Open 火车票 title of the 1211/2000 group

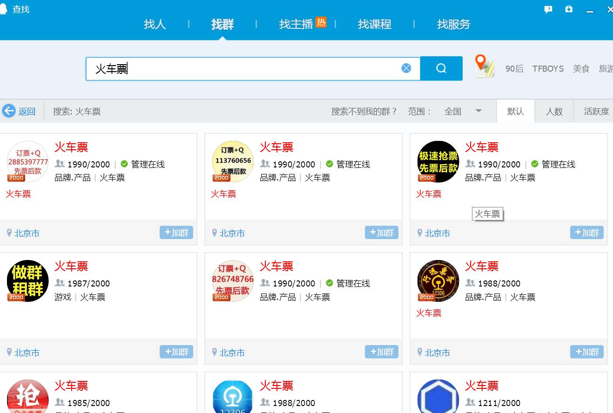coord(482,386)
